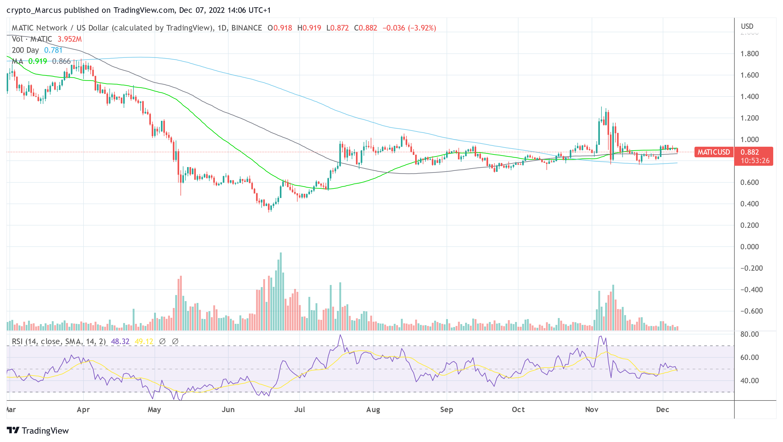Click the red MATICUSD price label
Image resolution: width=783 pixels, height=442 pixels.
pos(714,152)
